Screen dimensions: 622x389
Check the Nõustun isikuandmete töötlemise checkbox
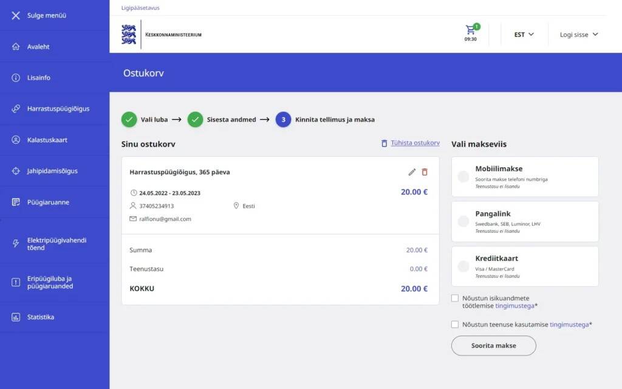click(x=454, y=298)
